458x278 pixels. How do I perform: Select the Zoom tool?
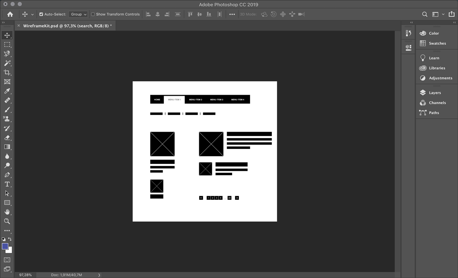pos(7,221)
